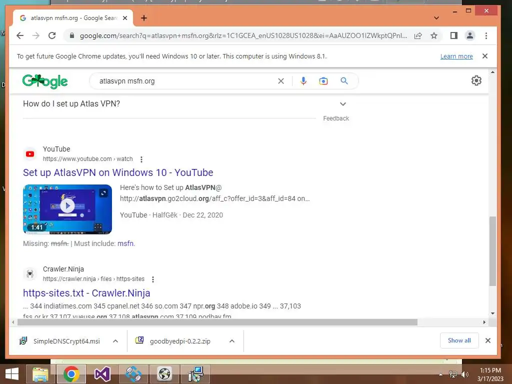Show hidden system tray icons
This screenshot has height=384, width=512.
pos(440,374)
